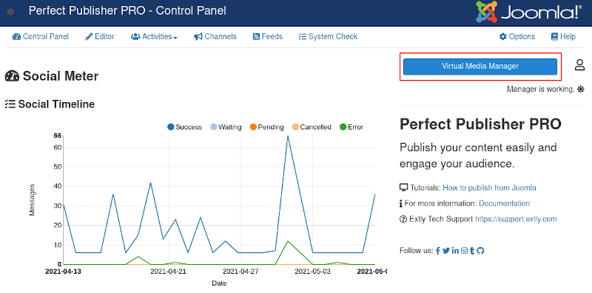Open the Facebook follow icon
The image size is (592, 293).
pos(438,251)
